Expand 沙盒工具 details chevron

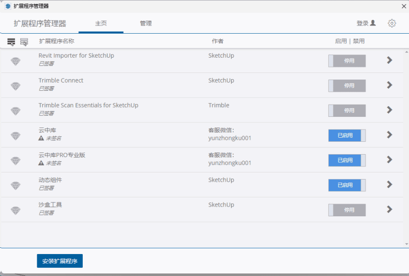(390, 209)
